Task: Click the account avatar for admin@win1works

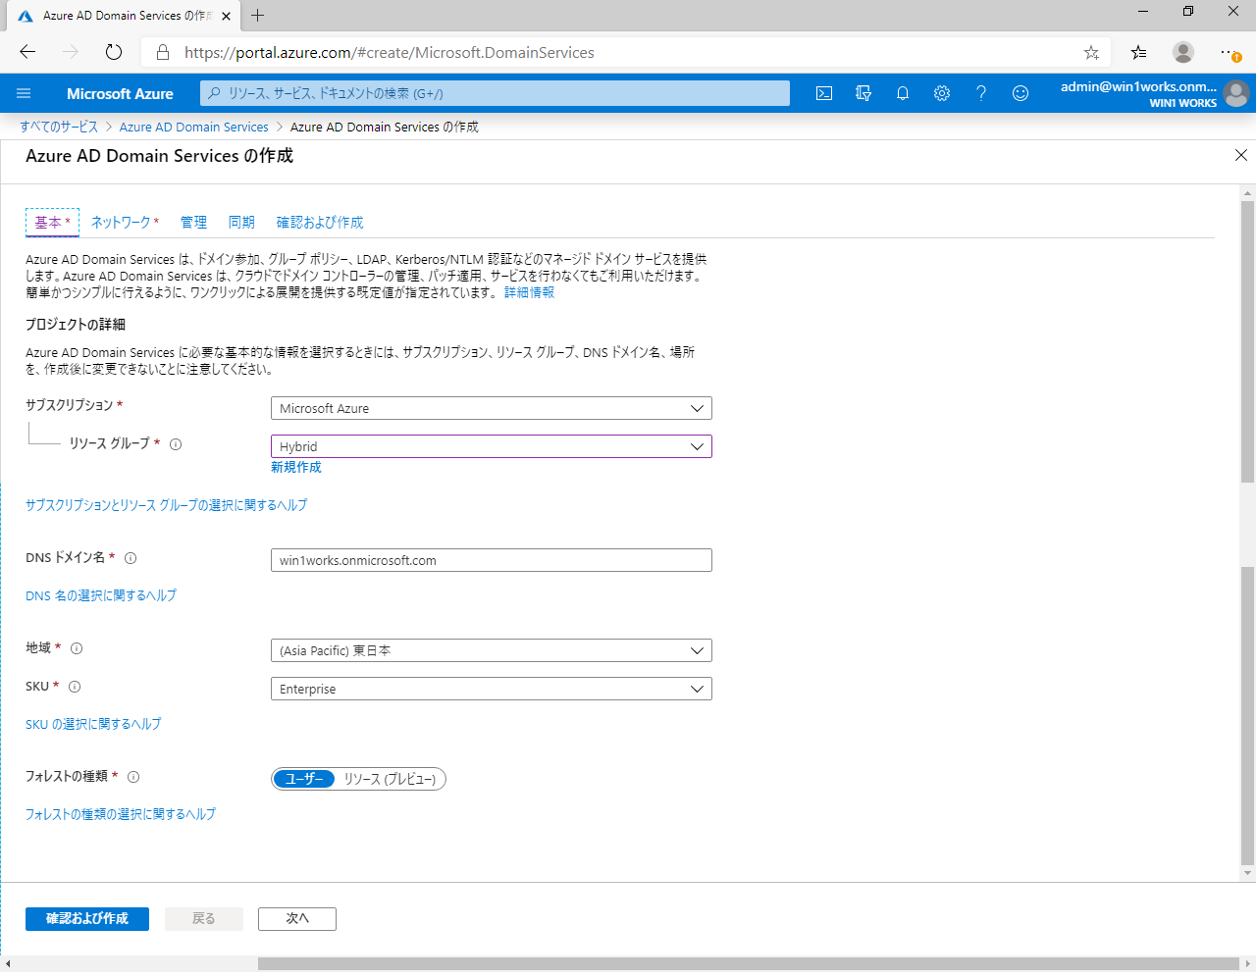Action: click(1236, 94)
